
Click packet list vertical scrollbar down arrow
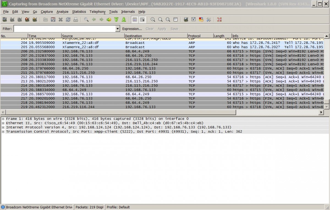(327, 107)
